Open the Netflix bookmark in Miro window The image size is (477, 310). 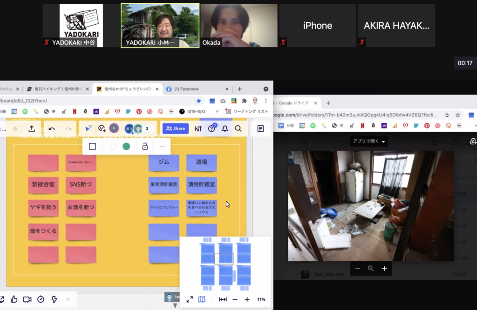click(x=75, y=112)
